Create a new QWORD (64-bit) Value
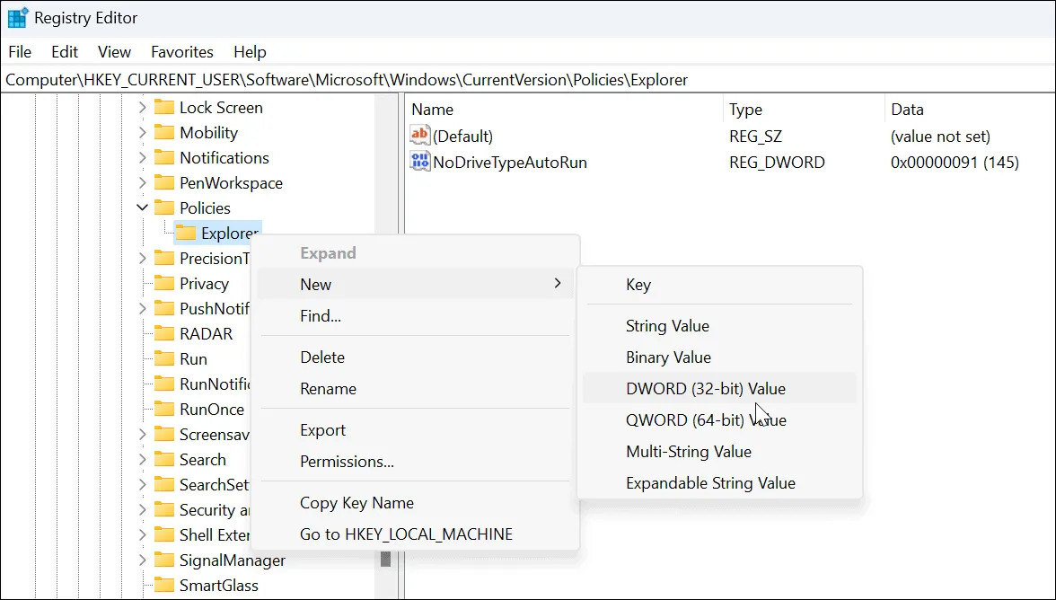Image resolution: width=1056 pixels, height=600 pixels. (719, 420)
